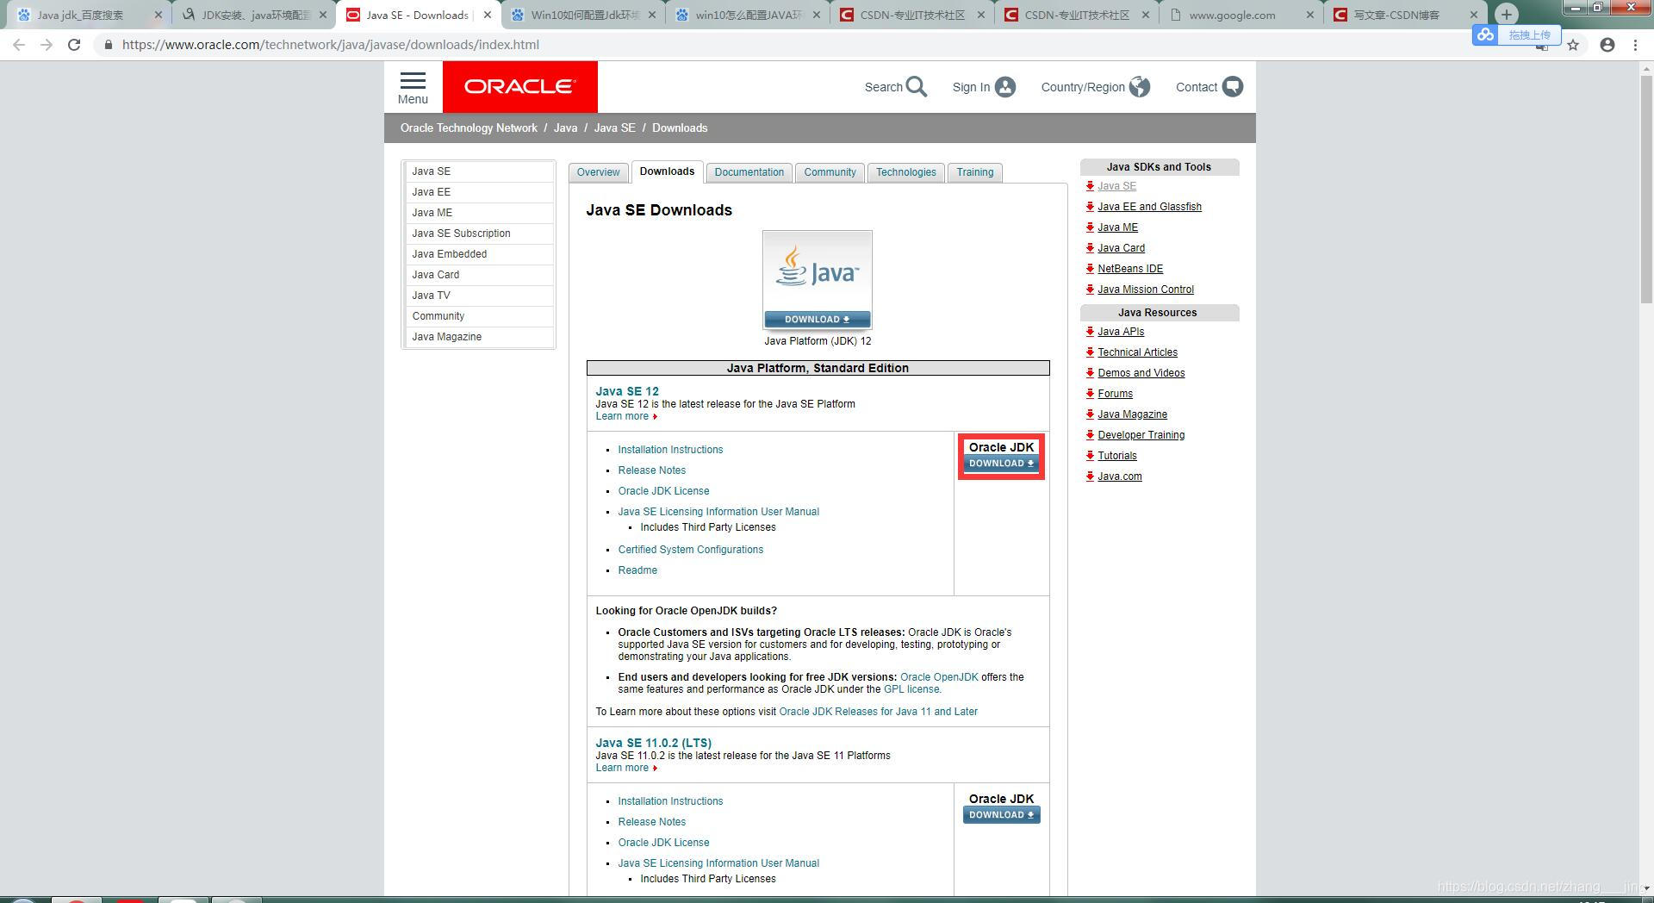
Task: Open Certified System Configurations link
Action: [x=690, y=550]
